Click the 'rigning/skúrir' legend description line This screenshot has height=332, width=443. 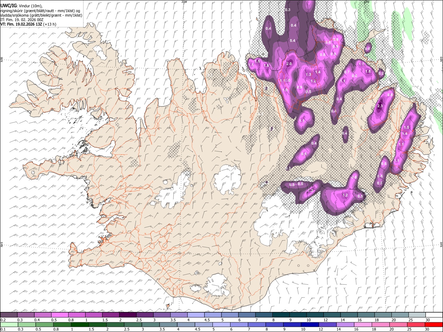40,10
